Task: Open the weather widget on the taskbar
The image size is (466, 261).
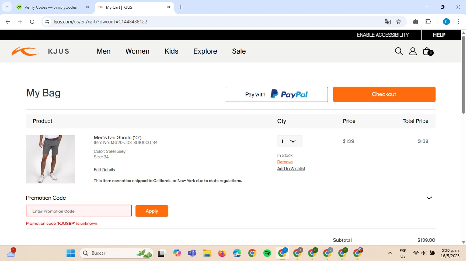Action: click(11, 253)
